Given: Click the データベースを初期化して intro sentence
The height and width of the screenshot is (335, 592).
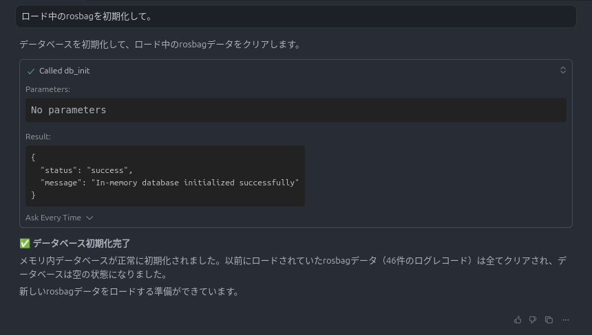Looking at the screenshot, I should (160, 45).
